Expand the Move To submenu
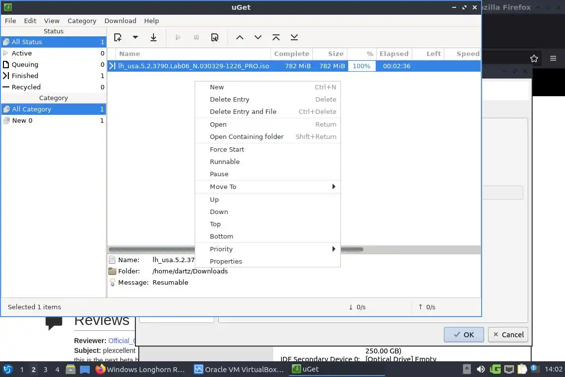 tap(268, 187)
